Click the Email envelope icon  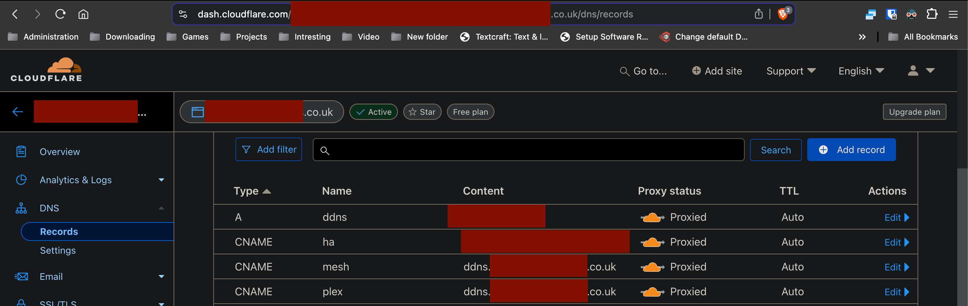(21, 277)
